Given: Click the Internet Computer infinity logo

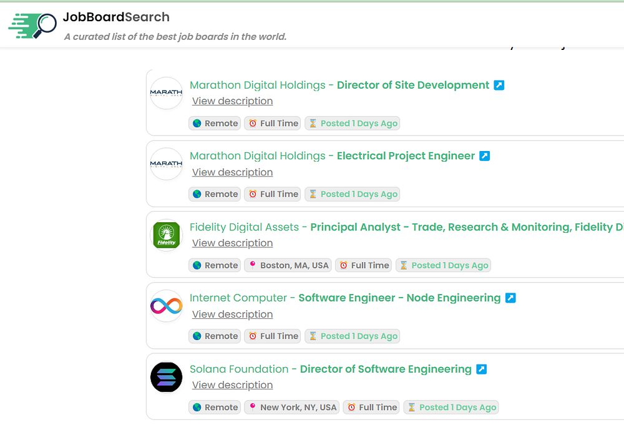Looking at the screenshot, I should pyautogui.click(x=167, y=306).
